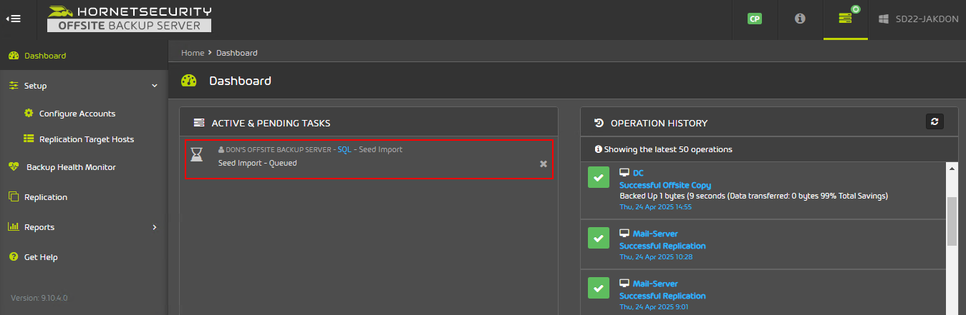Open the green CP control panel icon
The width and height of the screenshot is (966, 315).
tap(754, 19)
